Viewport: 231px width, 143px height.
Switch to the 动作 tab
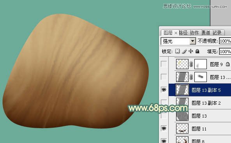click(x=194, y=33)
